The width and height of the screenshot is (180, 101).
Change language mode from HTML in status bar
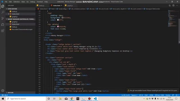point(151,95)
